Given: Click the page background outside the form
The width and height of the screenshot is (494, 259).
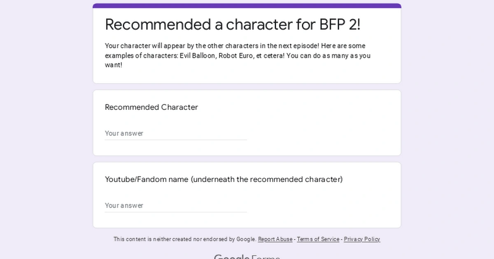Looking at the screenshot, I should pyautogui.click(x=41, y=123).
